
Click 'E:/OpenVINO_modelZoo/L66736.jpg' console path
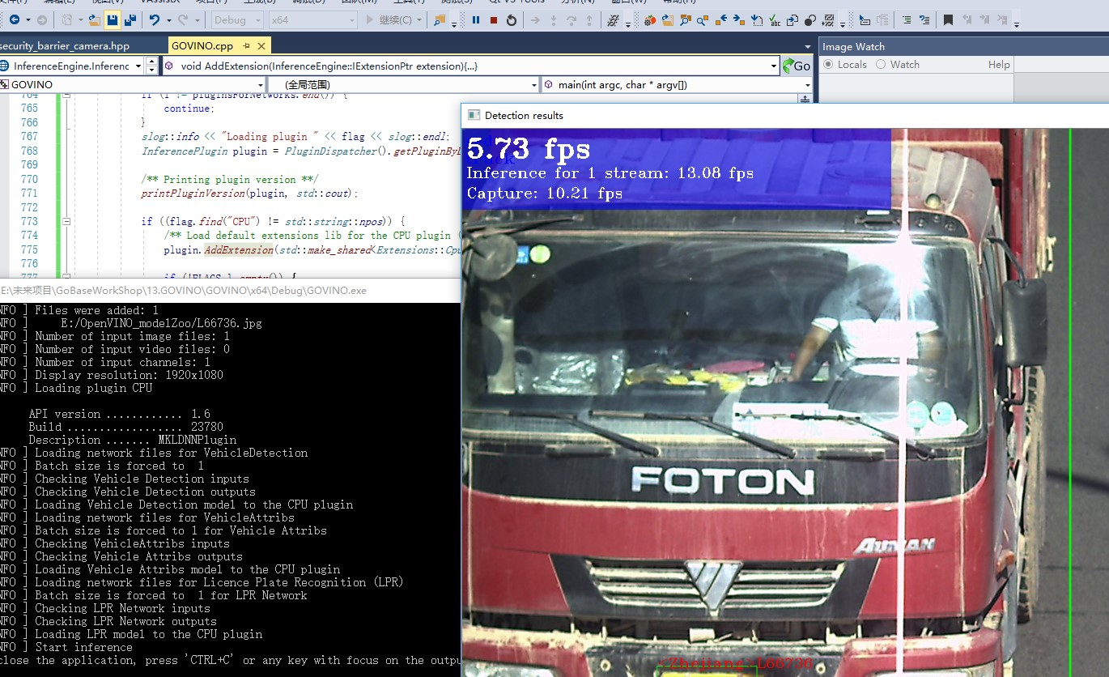click(161, 323)
